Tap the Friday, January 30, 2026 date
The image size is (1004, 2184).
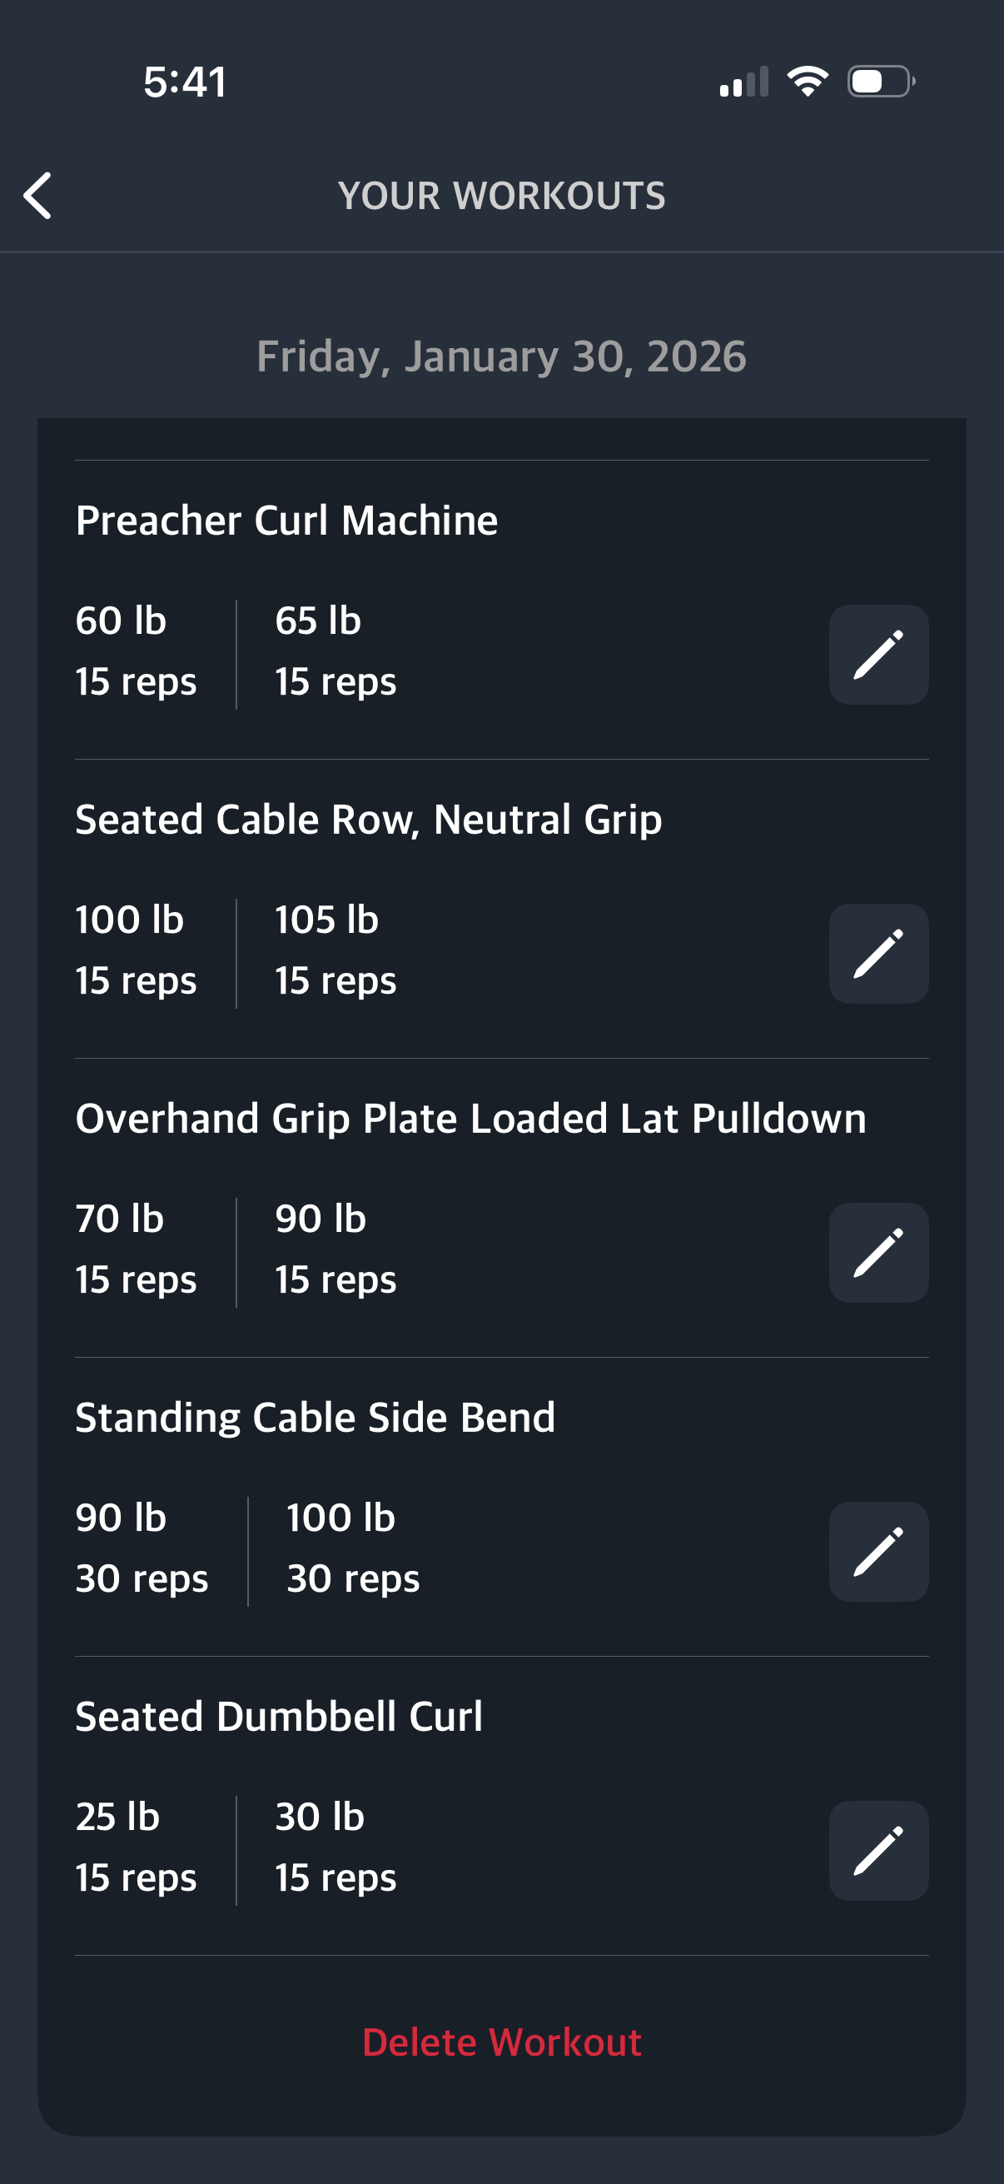pos(501,357)
